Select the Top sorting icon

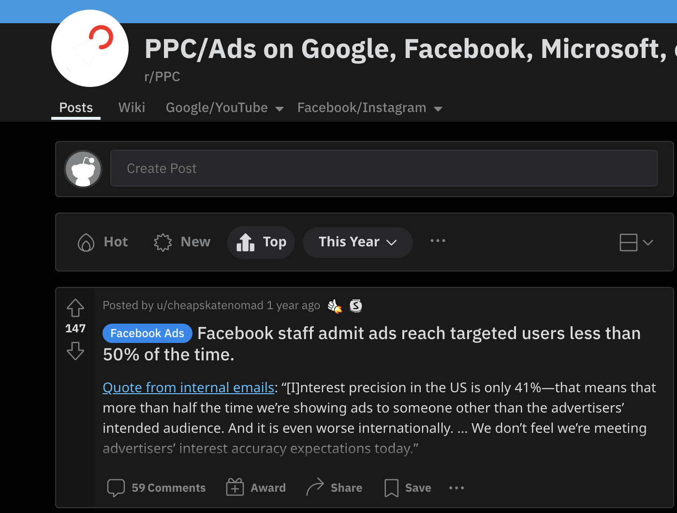[246, 242]
